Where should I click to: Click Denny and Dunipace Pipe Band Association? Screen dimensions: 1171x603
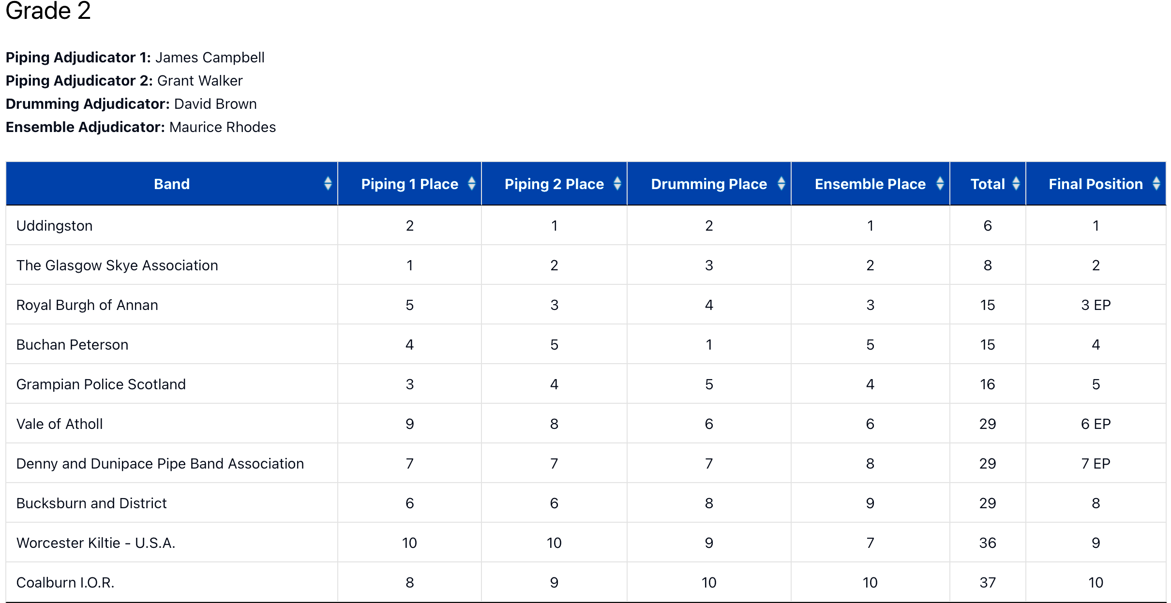tap(160, 464)
